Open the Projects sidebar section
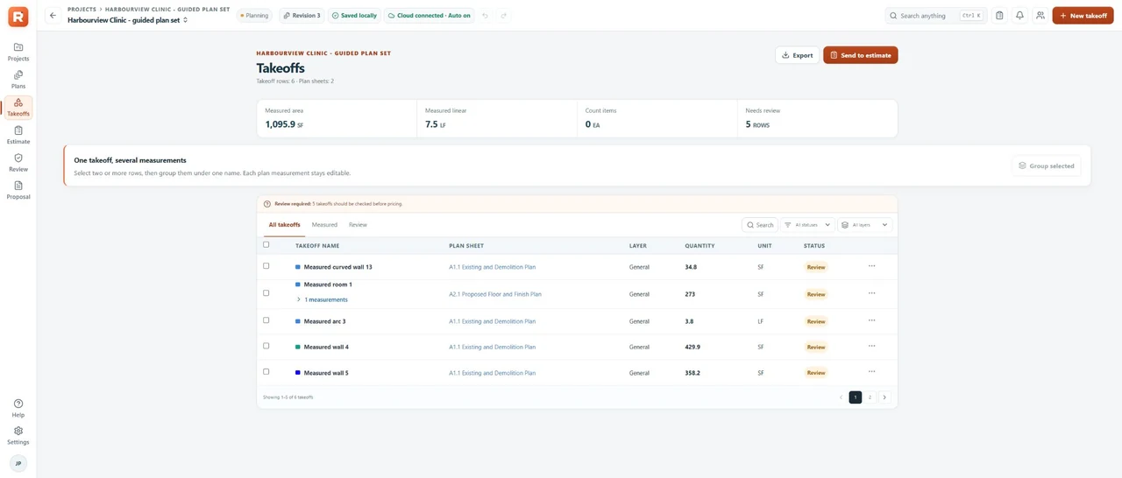Image resolution: width=1122 pixels, height=478 pixels. pos(18,52)
